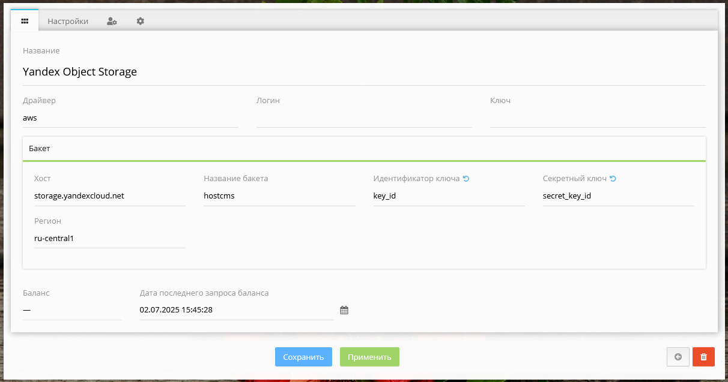Open the gear icon tab
Image resolution: width=728 pixels, height=382 pixels.
tap(140, 21)
